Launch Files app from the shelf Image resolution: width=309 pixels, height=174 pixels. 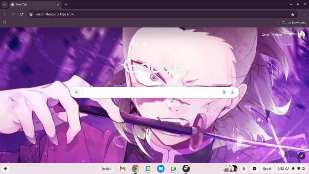click(161, 169)
